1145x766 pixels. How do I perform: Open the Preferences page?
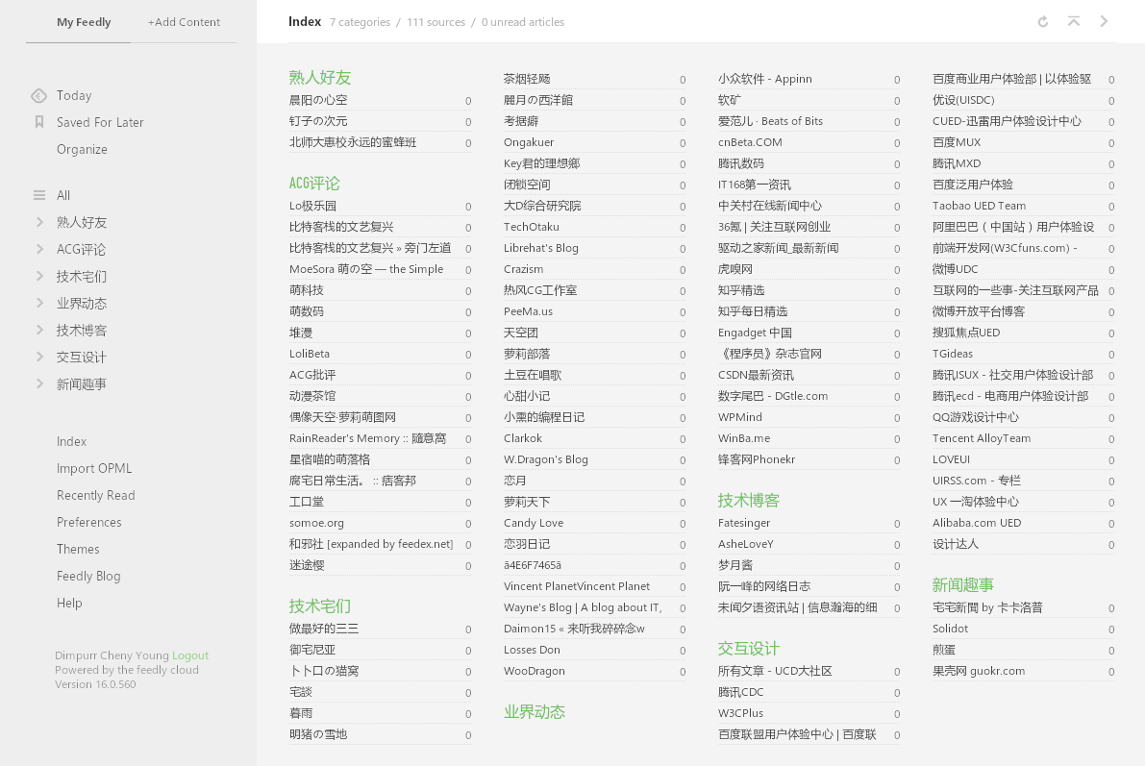click(x=88, y=522)
